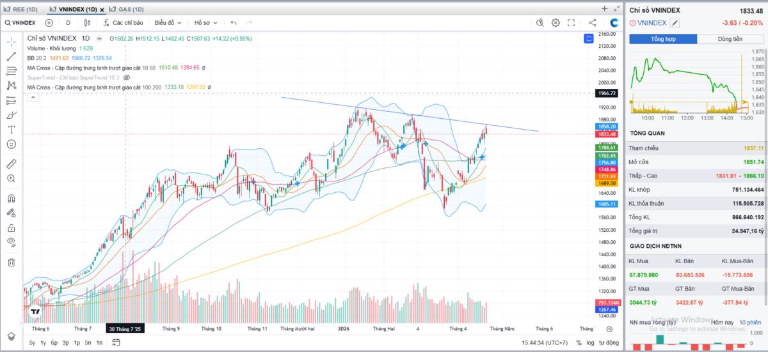This screenshot has width=768, height=352.
Task: Toggle hide all drawings eye icon
Action: (x=11, y=241)
